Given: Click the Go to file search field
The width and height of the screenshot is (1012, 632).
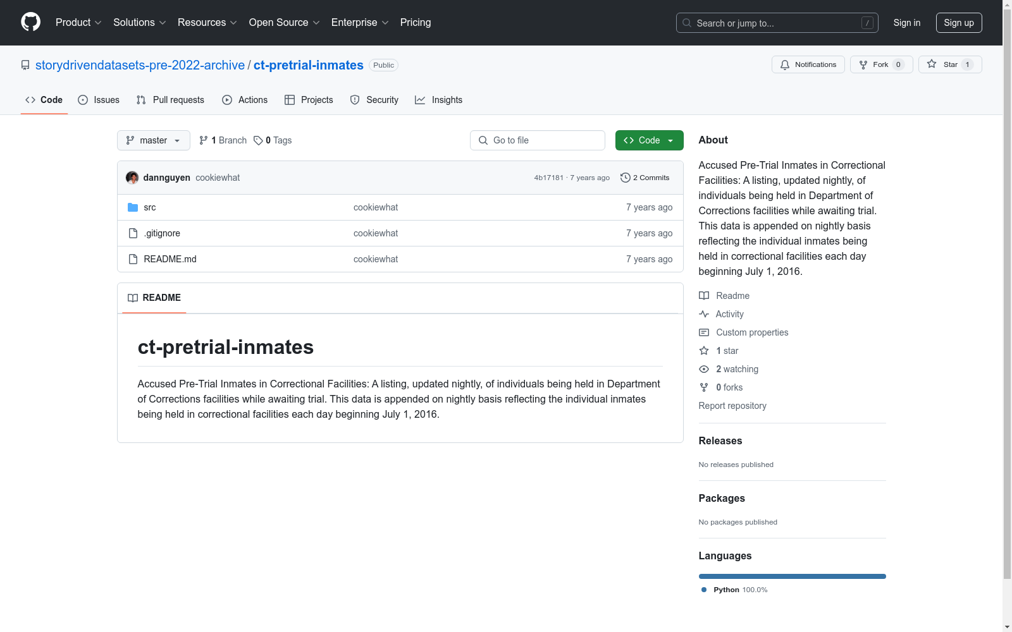Looking at the screenshot, I should [538, 140].
